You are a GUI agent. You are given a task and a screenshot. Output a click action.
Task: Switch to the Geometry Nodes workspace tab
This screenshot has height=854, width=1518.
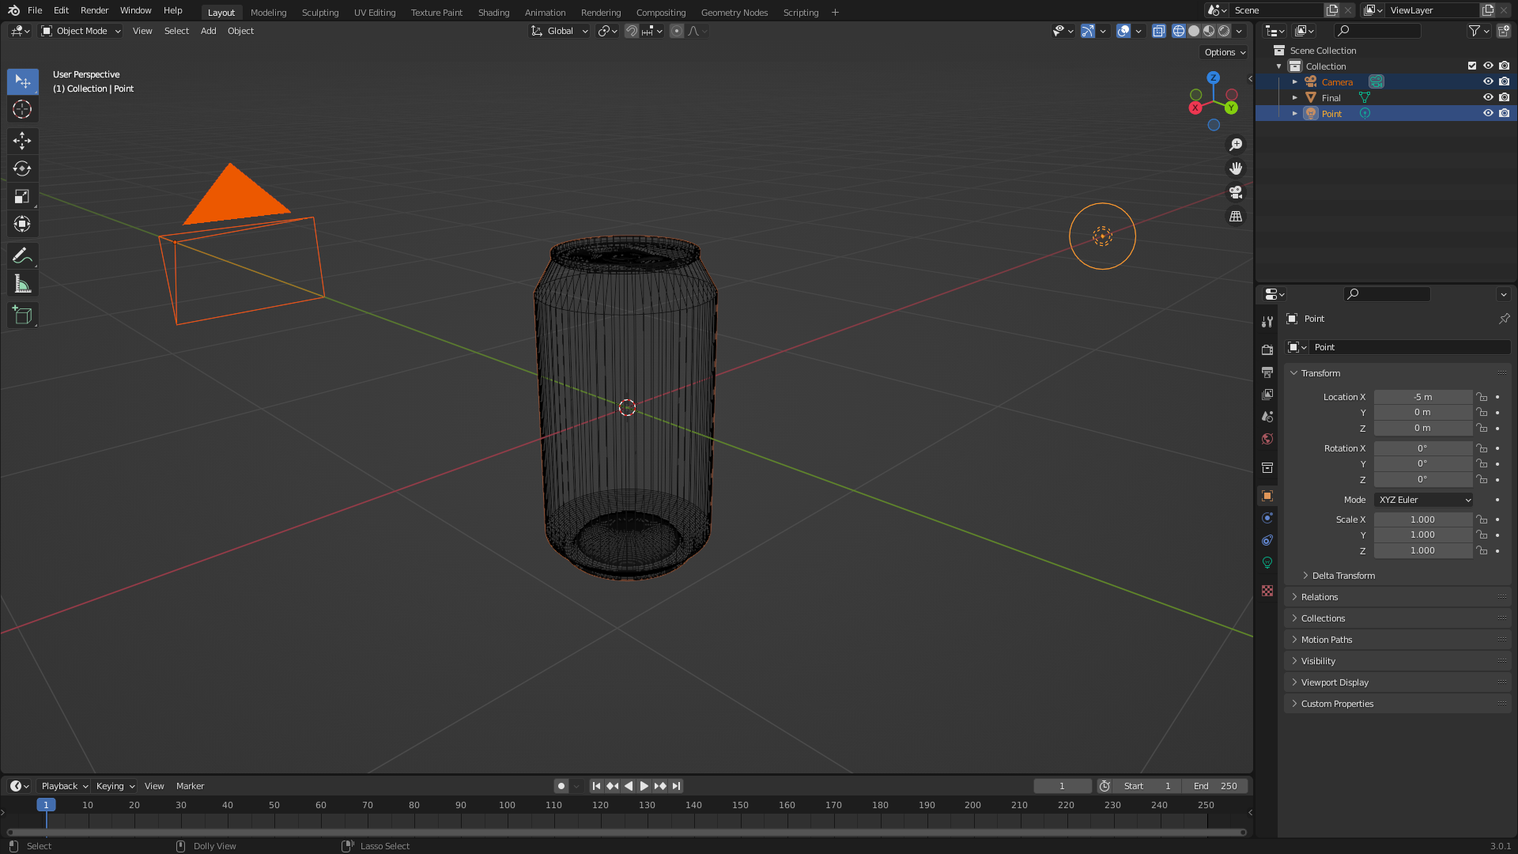(734, 12)
